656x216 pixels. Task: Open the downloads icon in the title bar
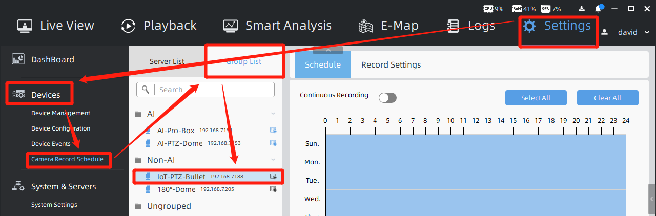[582, 9]
